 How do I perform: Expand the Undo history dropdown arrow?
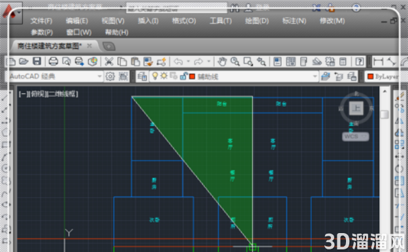click(x=188, y=62)
